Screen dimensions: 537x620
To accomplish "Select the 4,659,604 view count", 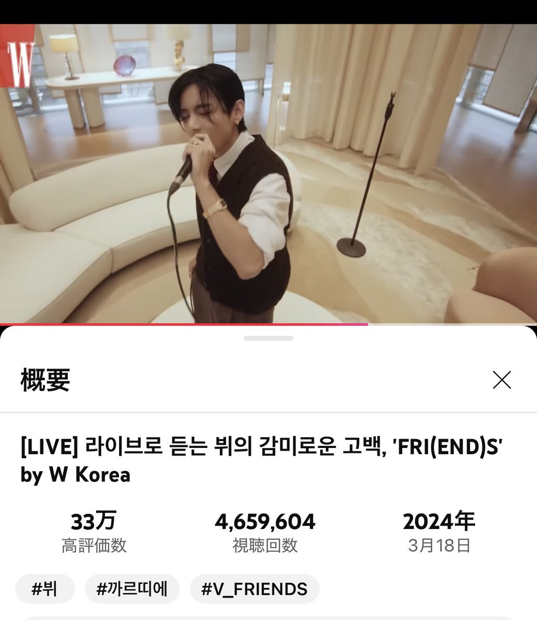I will pyautogui.click(x=265, y=522).
